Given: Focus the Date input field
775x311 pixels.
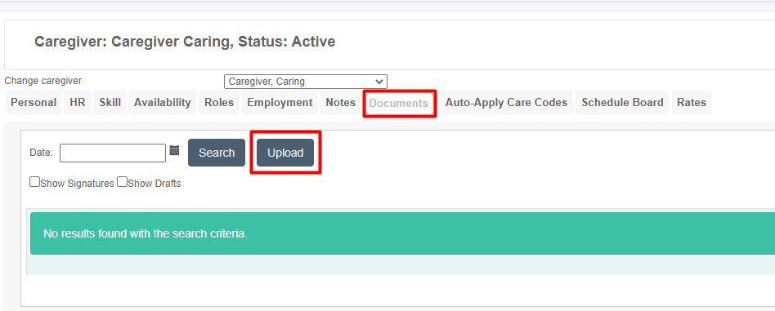Looking at the screenshot, I should click(x=113, y=153).
